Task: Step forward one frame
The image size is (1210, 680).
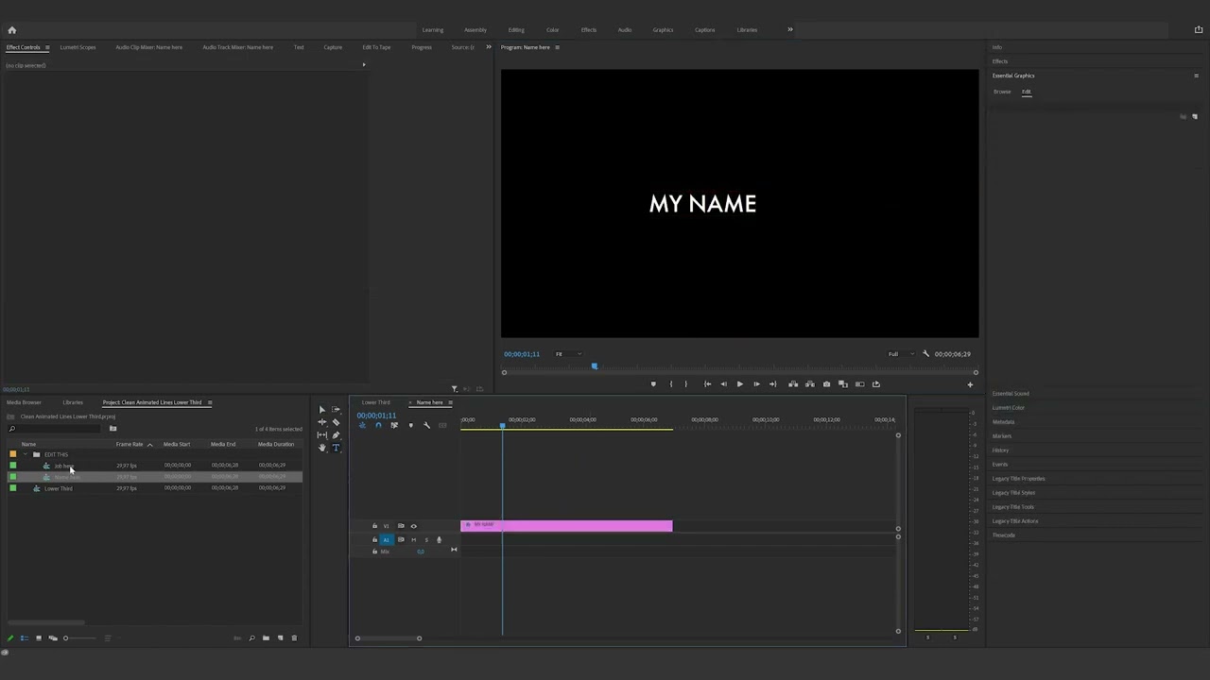Action: (x=756, y=384)
